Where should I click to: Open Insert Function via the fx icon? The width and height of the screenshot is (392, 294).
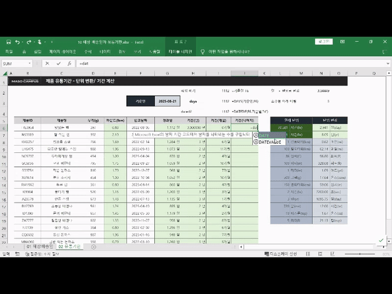point(69,64)
